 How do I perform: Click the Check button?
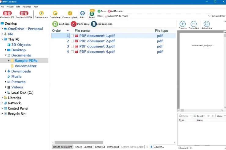click(78, 147)
